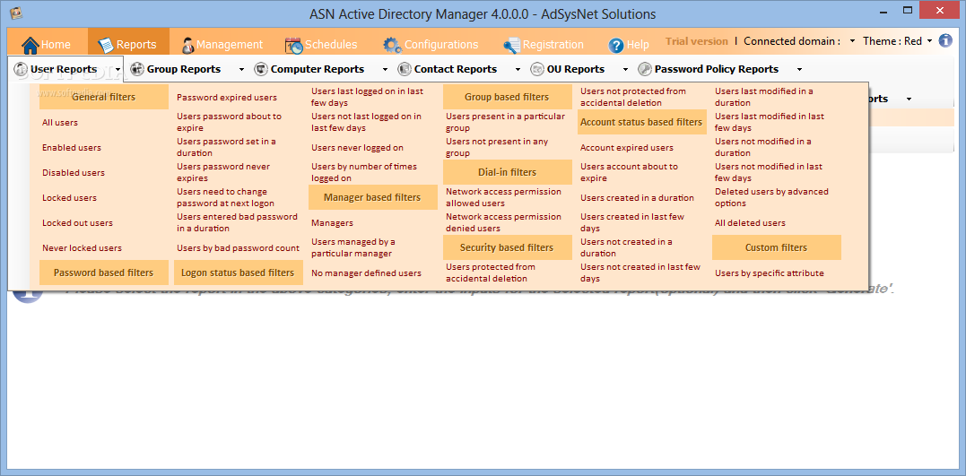Click the blue info icon beside Theme
The width and height of the screenshot is (966, 476).
(x=945, y=40)
